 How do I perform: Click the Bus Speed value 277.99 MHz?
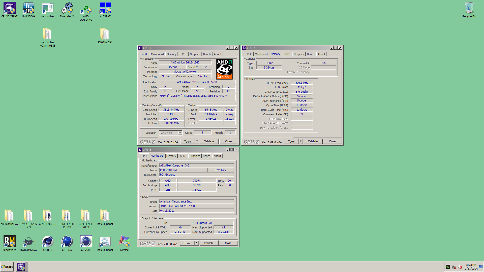click(171, 119)
